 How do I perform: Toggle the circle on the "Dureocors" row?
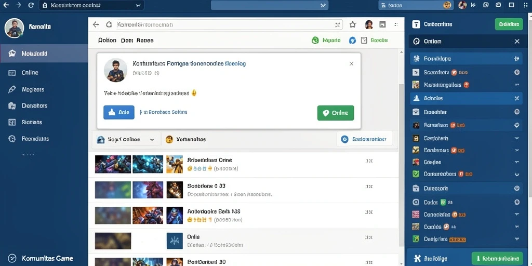click(517, 188)
